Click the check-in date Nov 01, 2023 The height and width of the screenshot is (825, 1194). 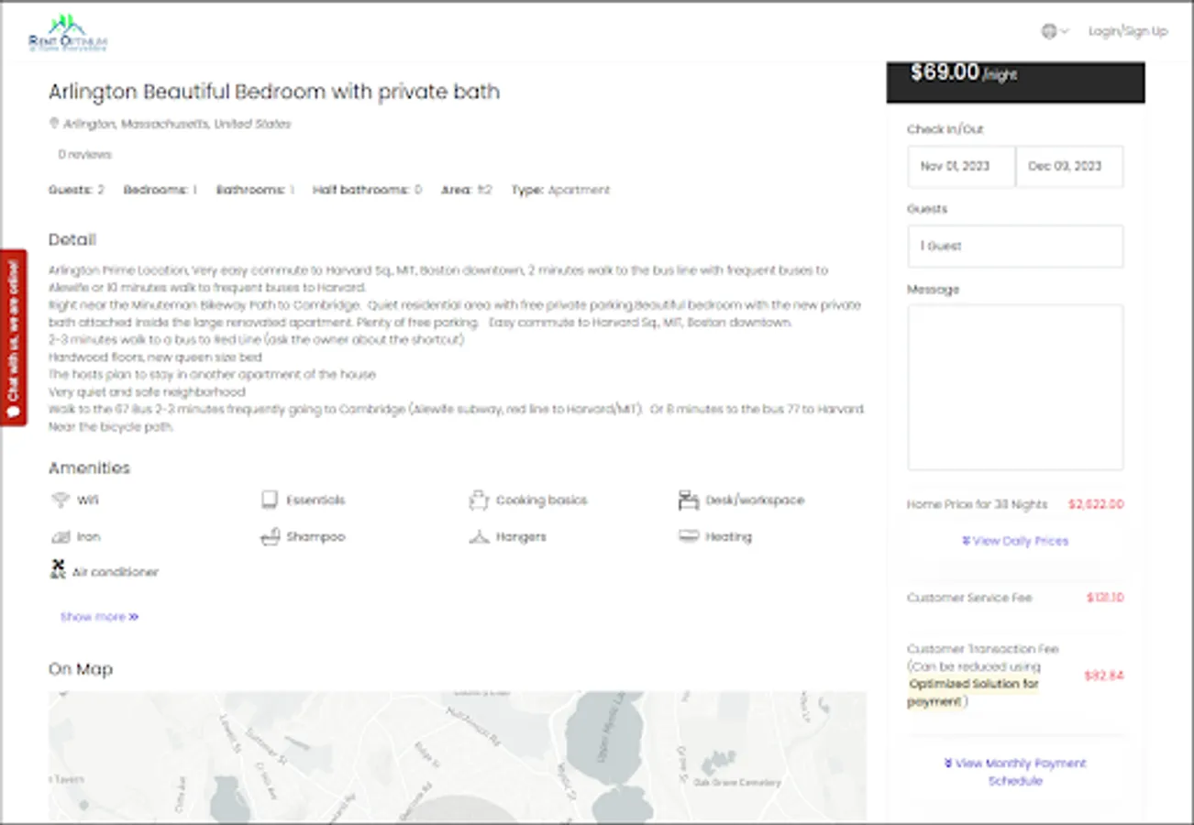(x=961, y=167)
